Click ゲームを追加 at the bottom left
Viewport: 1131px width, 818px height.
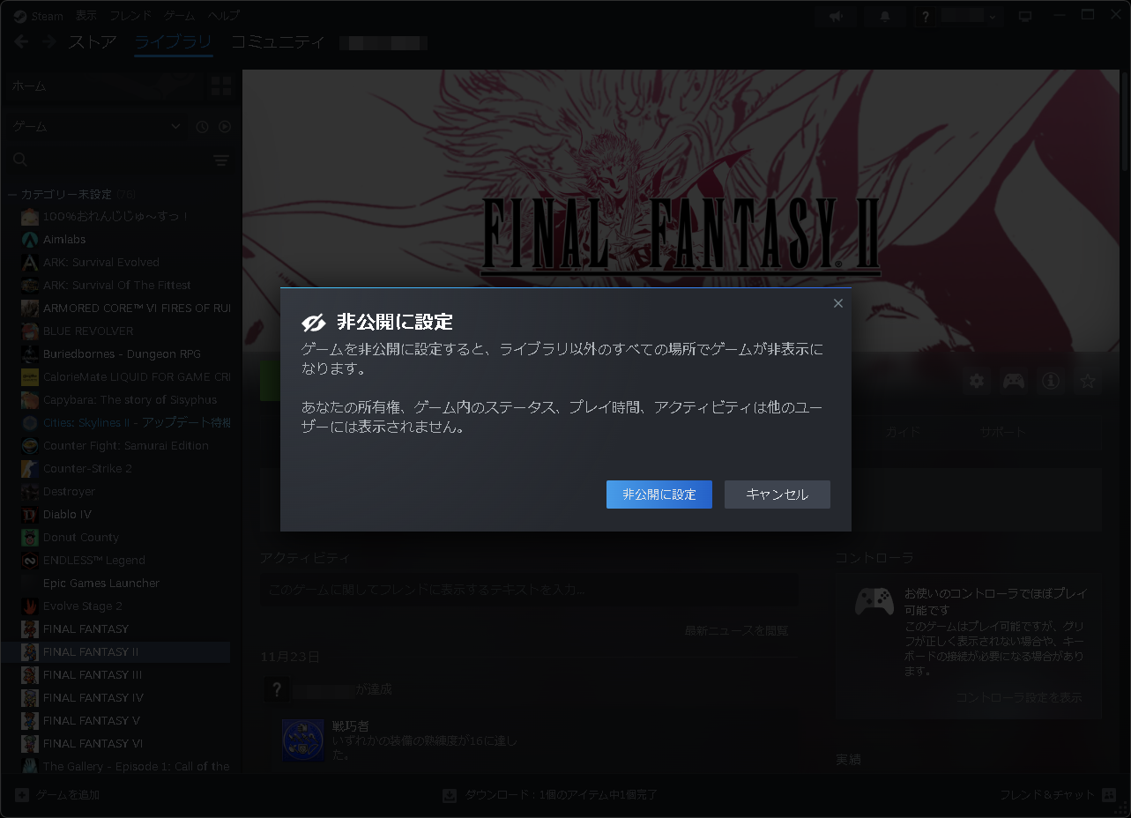click(x=58, y=795)
